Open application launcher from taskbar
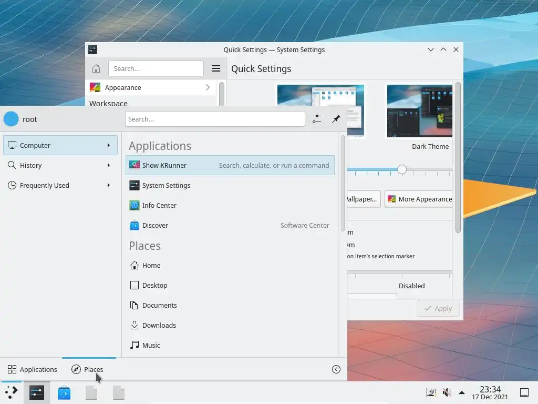Viewport: 538px width, 404px height. [12, 392]
